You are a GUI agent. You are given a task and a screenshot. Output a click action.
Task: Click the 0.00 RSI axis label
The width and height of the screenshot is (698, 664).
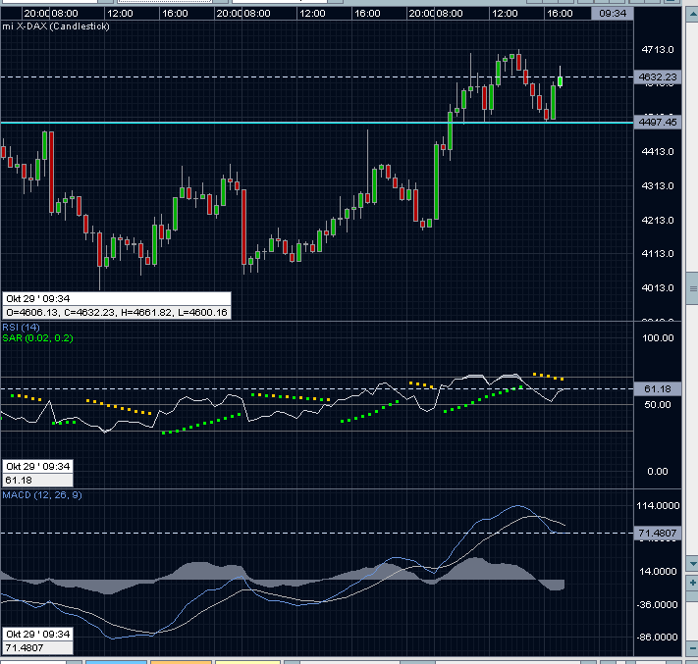(x=658, y=472)
